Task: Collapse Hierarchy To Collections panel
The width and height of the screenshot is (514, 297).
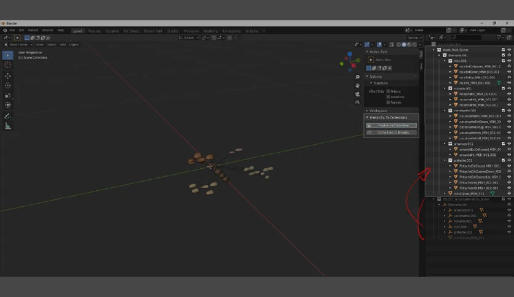Action: pyautogui.click(x=392, y=117)
